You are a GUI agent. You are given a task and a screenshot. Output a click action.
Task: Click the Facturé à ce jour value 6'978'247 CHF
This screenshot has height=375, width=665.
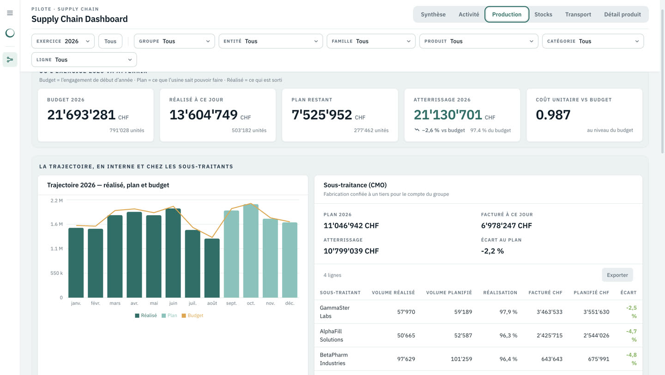(507, 225)
